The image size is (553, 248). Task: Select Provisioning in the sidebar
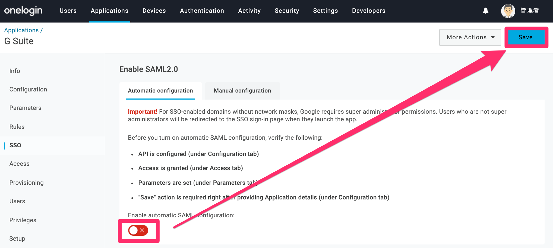click(26, 183)
